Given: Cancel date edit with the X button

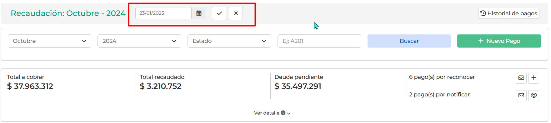Looking at the screenshot, I should click(236, 13).
